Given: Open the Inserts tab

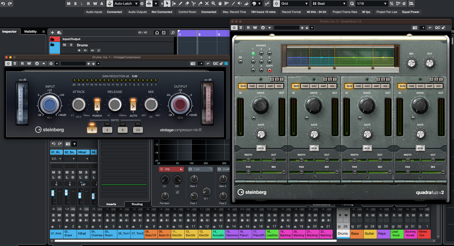Looking at the screenshot, I should coord(111,204).
